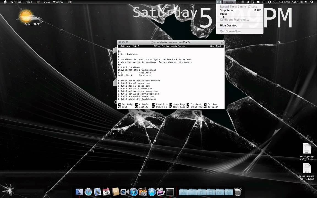
Task: Click the Wi-Fi status icon
Action: [275, 2]
